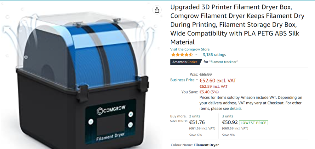
Task: Click the €52.60 excl. VAT price
Action: [218, 80]
